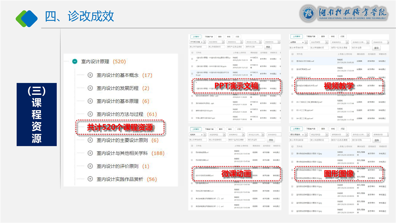This screenshot has height=223, width=396.
Task: Expand 室内设计的发展历程 with its plus icon
Action: click(x=90, y=88)
